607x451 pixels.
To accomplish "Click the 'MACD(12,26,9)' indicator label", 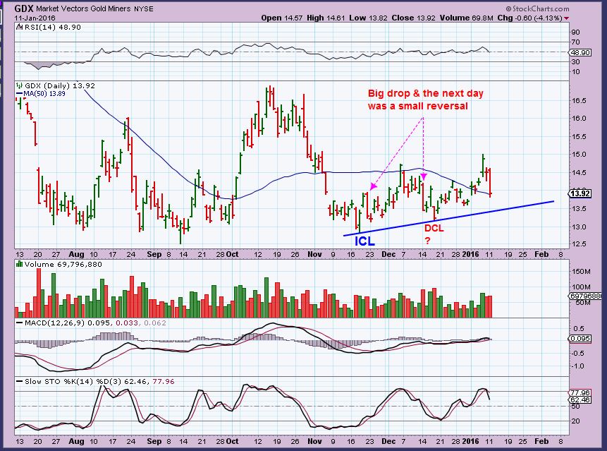I will click(x=54, y=323).
